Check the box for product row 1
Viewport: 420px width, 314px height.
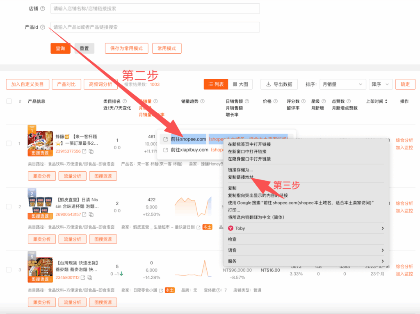(9, 143)
